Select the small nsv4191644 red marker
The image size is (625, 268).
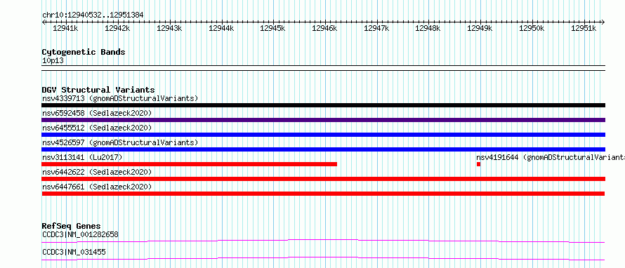(x=478, y=164)
